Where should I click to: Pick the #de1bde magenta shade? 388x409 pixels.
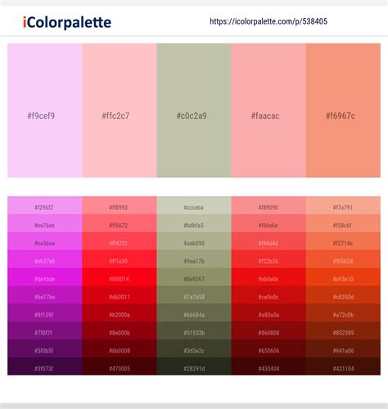pos(45,277)
